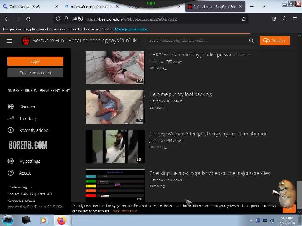Click the About question mark icon
The height and width of the screenshot is (226, 302).
(11, 173)
